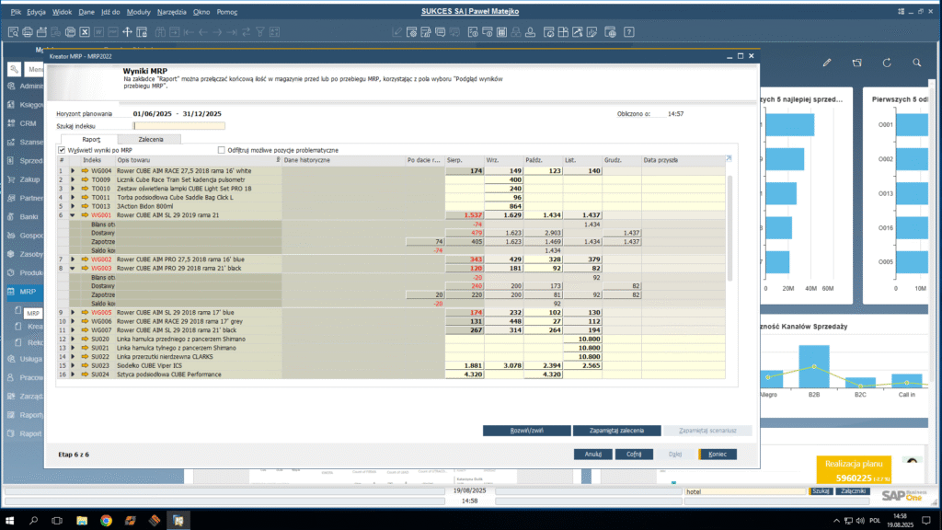Screen dimensions: 942x530
Task: Click the MRP module icon in sidebar
Action: tap(11, 292)
